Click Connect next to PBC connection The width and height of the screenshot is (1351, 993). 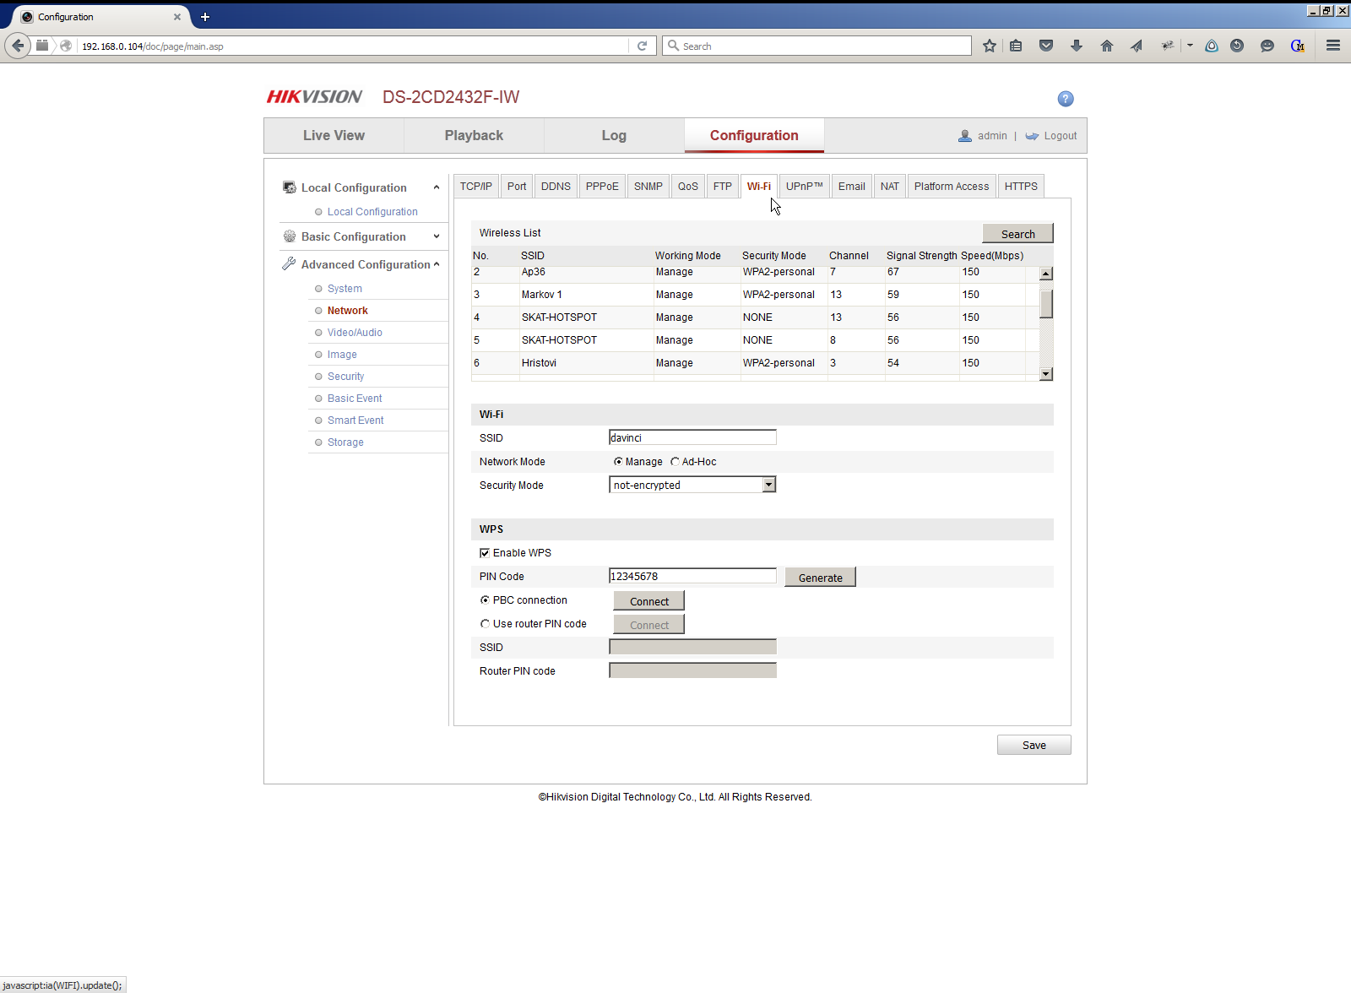point(648,601)
